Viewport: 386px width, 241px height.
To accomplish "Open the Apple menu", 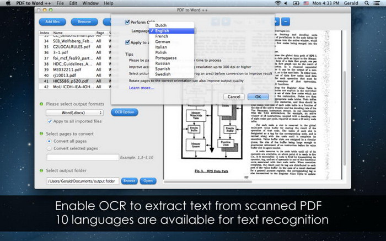I will 8,3.
